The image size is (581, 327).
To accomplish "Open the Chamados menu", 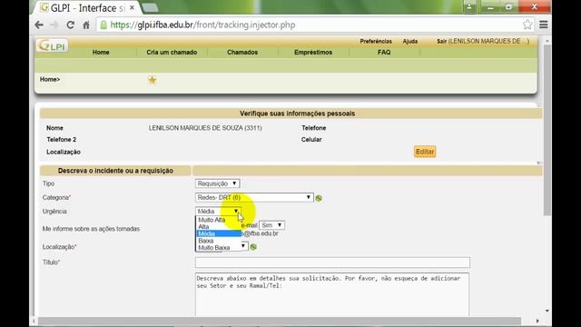I will click(242, 53).
